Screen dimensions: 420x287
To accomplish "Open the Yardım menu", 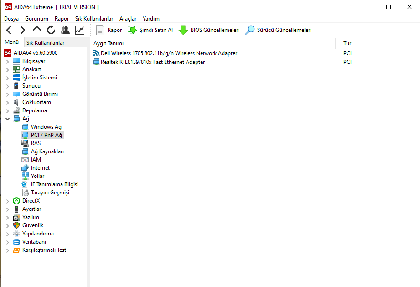I will [x=151, y=19].
